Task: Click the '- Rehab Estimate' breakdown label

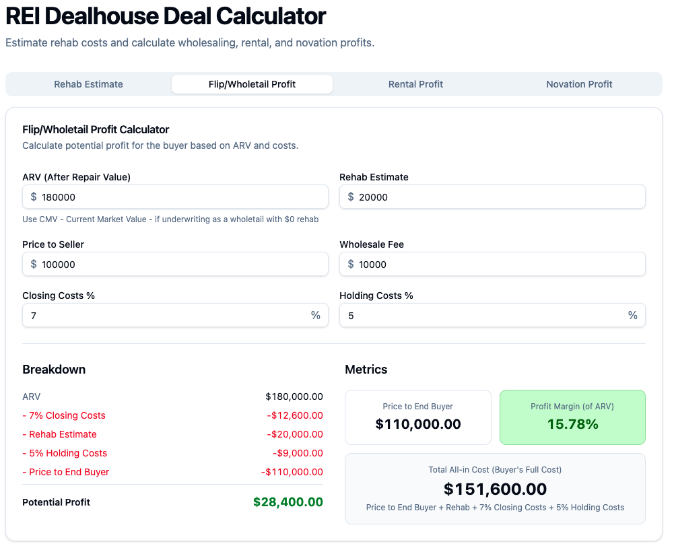Action: (60, 434)
